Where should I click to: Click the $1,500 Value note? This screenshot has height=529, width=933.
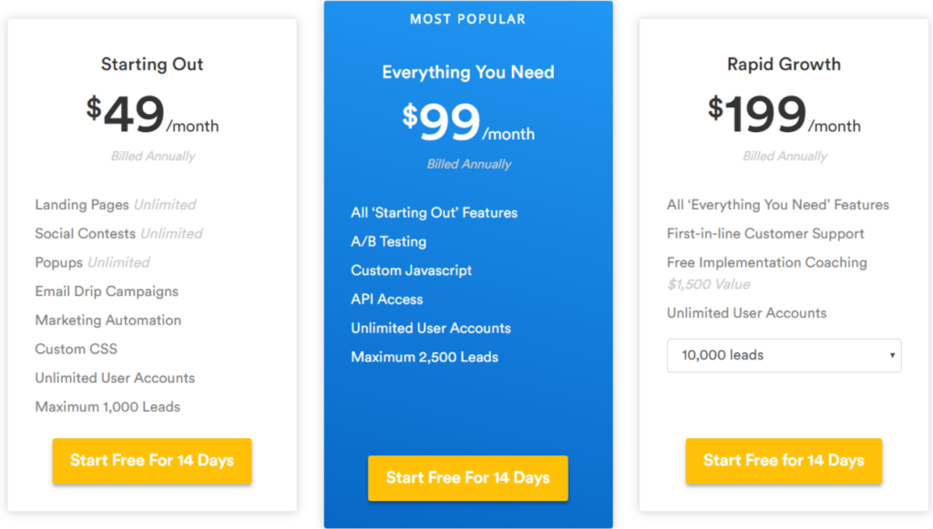tap(708, 285)
